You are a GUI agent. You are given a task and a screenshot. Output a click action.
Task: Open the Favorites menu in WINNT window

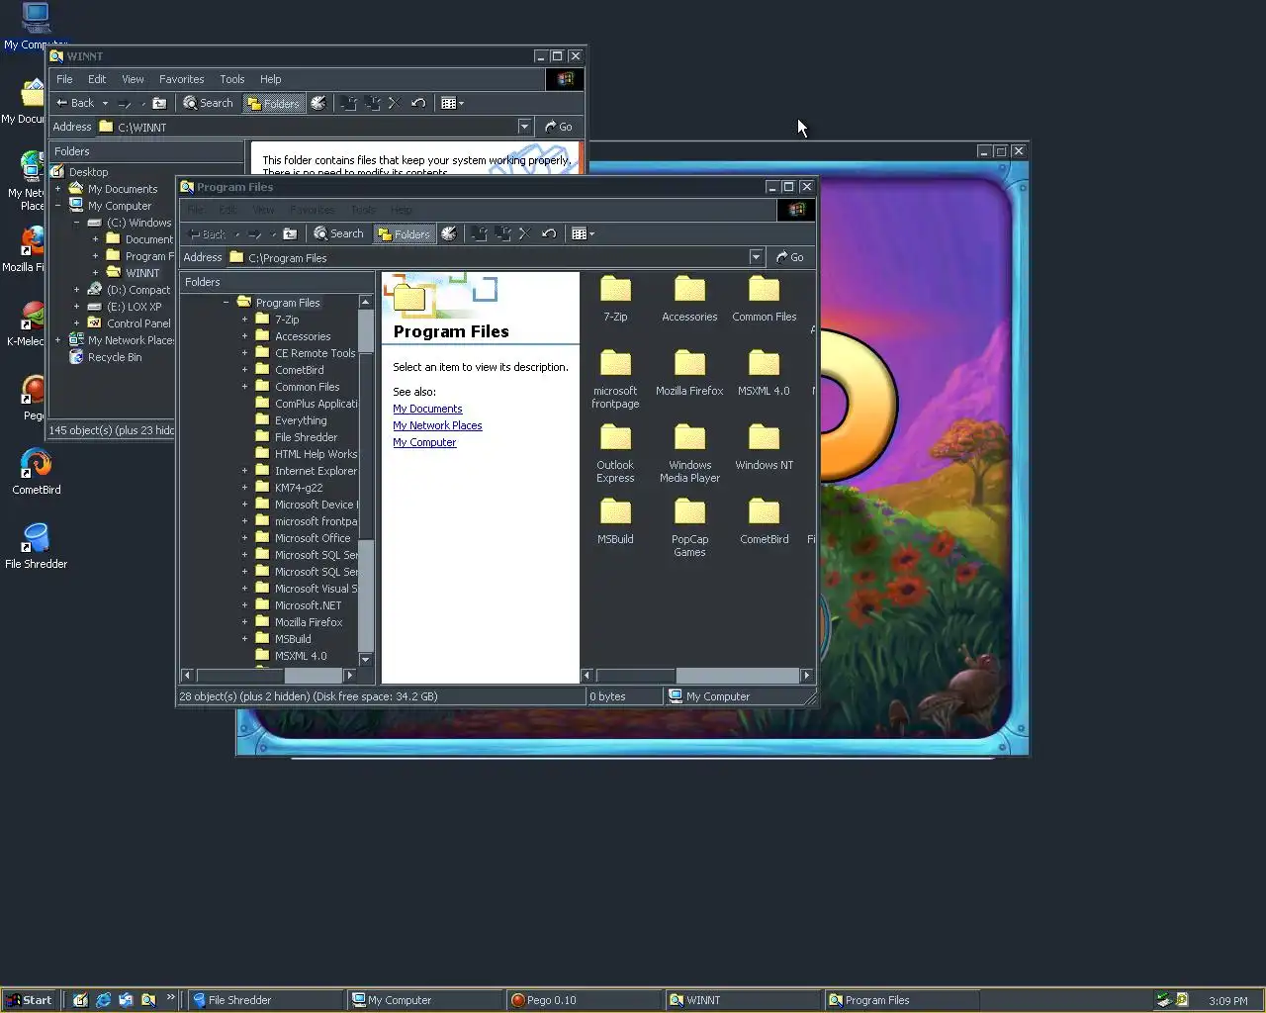pyautogui.click(x=182, y=79)
